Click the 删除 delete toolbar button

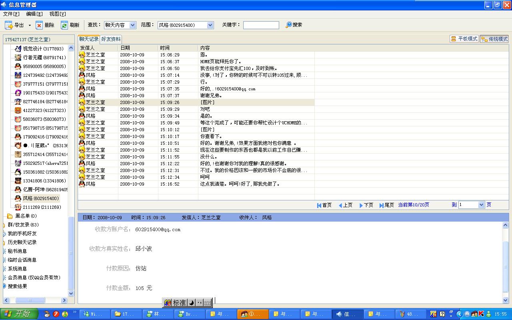pyautogui.click(x=45, y=25)
